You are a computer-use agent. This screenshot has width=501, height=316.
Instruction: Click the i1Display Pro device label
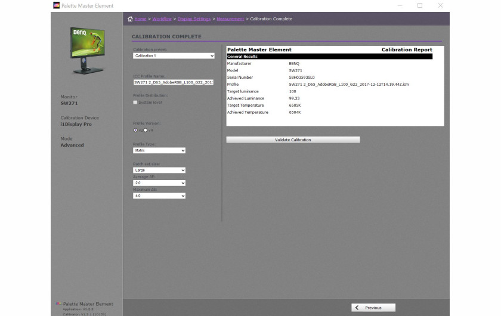point(76,124)
